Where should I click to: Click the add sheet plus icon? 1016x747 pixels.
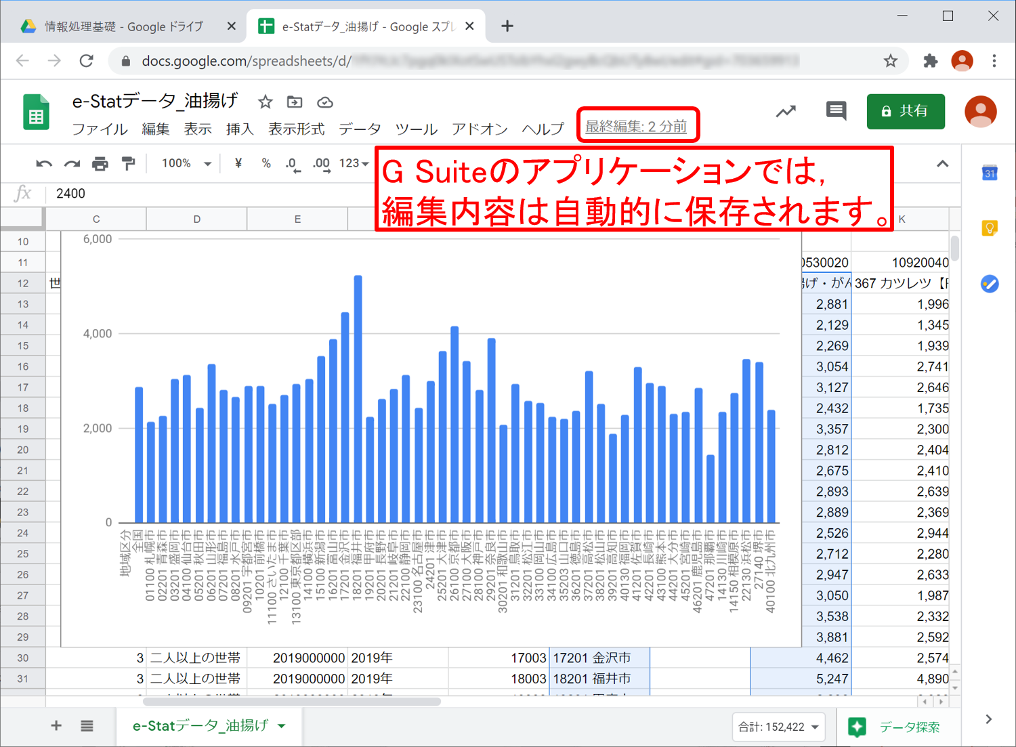click(56, 726)
